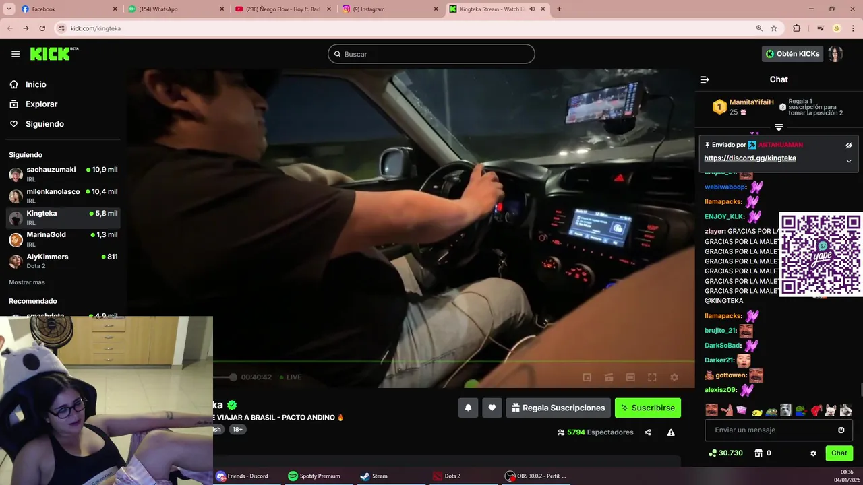The height and width of the screenshot is (485, 863).
Task: Open Chrome media controls icon
Action: click(x=821, y=28)
